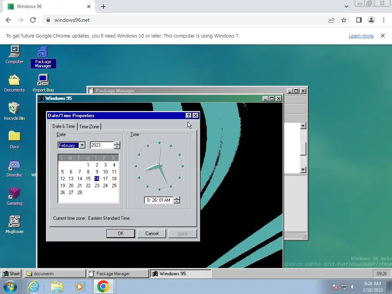Increase the time with the up spinner

(x=177, y=198)
